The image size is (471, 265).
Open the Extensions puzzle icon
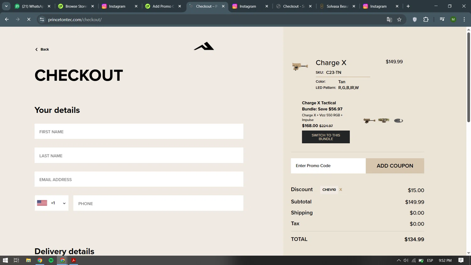426,19
